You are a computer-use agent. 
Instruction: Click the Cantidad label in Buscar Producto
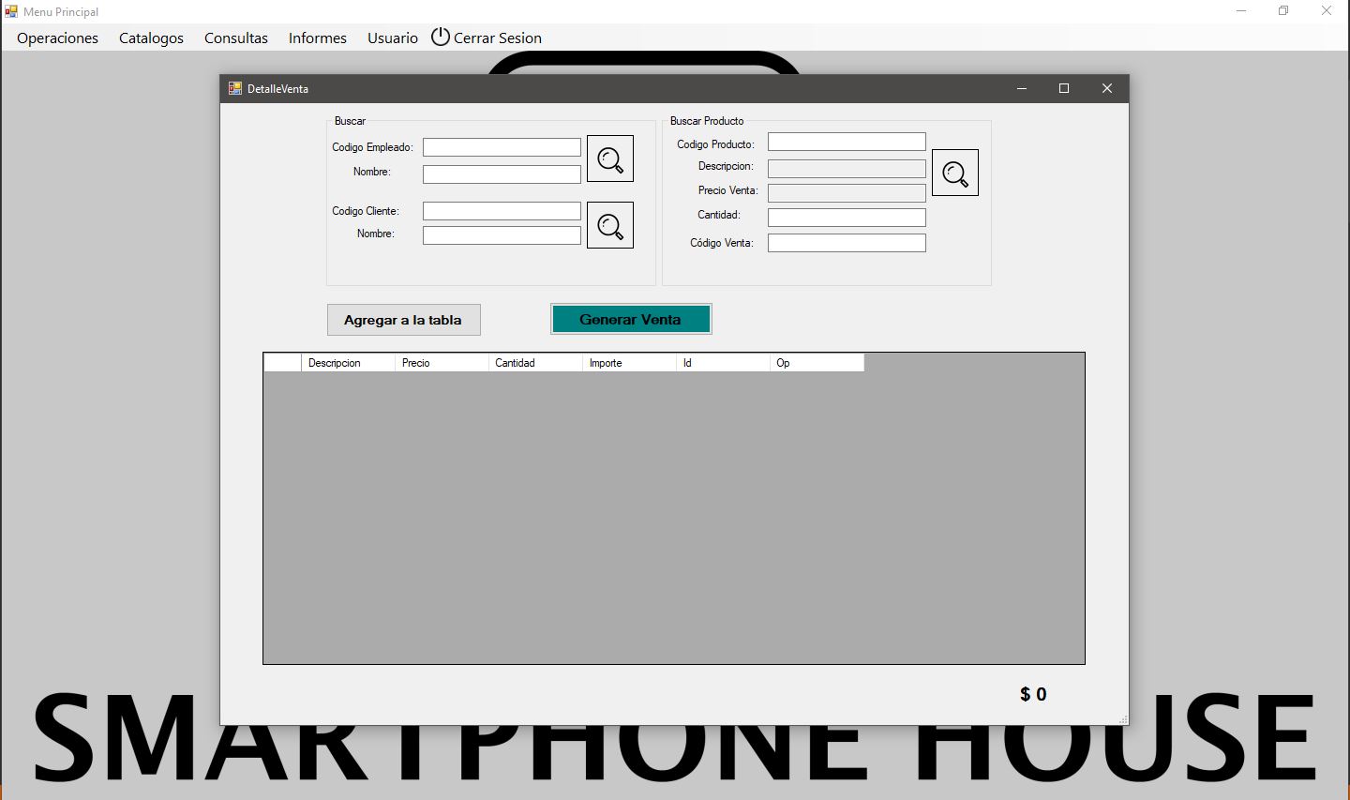(x=719, y=215)
